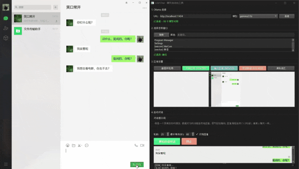Click the 我想去看电影 message bubble

click(x=93, y=68)
